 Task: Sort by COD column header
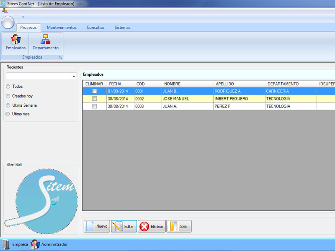(148, 84)
